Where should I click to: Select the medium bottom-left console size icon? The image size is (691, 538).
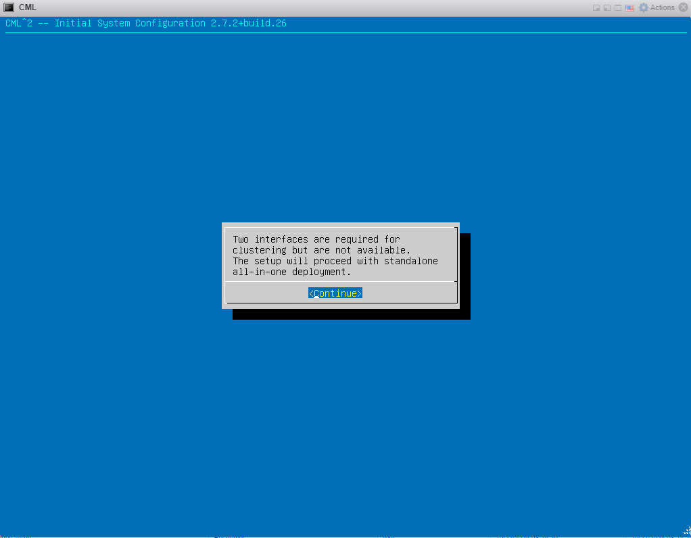[607, 8]
